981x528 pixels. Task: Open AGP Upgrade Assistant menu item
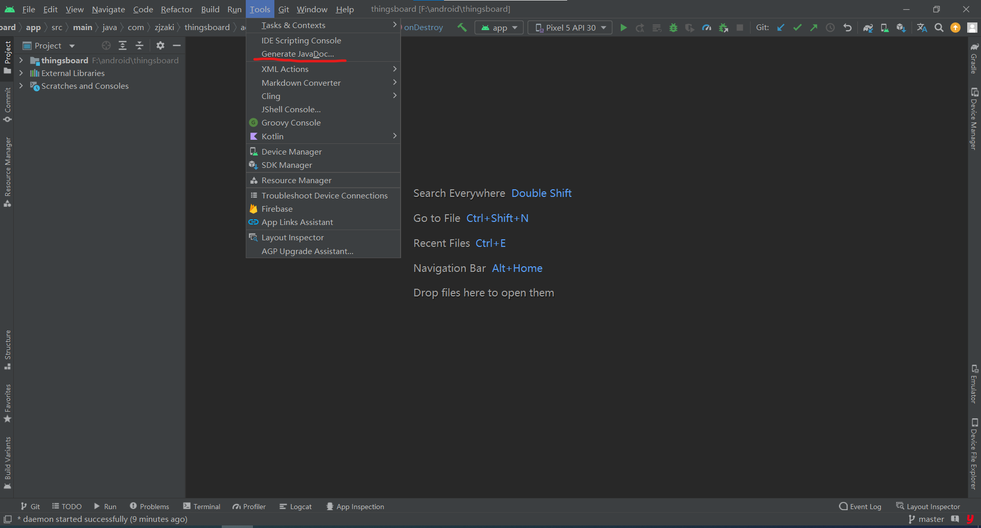point(323,251)
